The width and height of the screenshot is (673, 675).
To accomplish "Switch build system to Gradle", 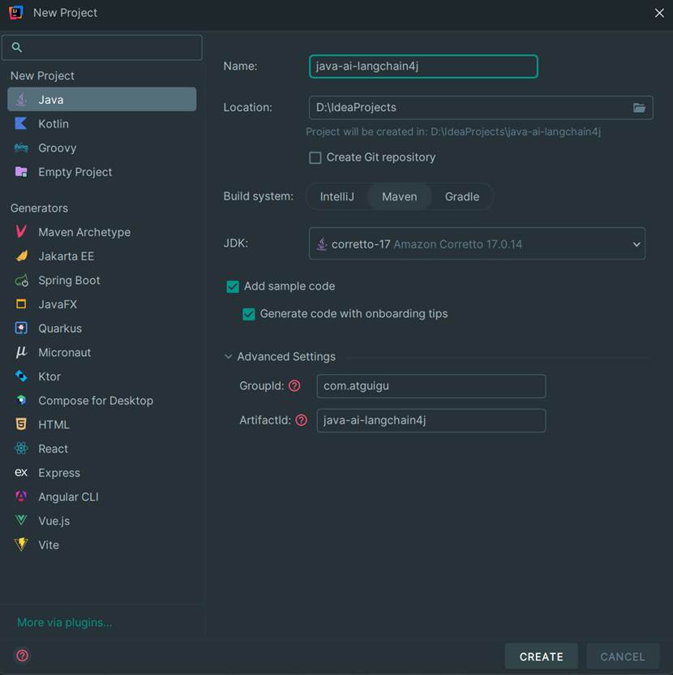I will tap(461, 196).
